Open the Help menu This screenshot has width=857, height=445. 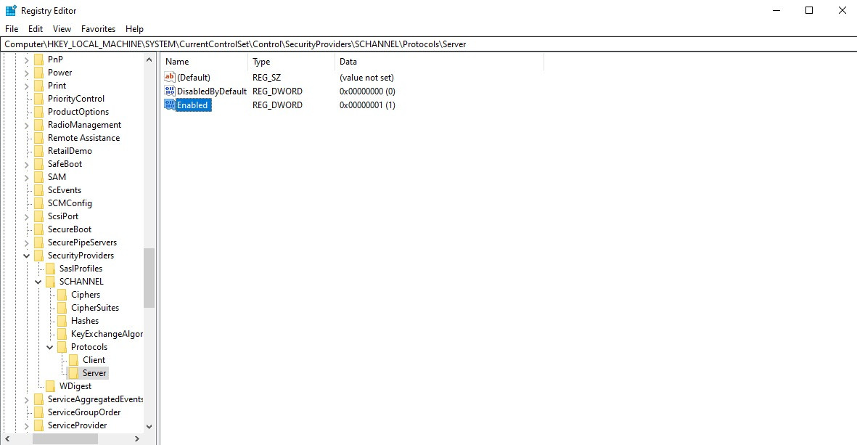pyautogui.click(x=134, y=29)
